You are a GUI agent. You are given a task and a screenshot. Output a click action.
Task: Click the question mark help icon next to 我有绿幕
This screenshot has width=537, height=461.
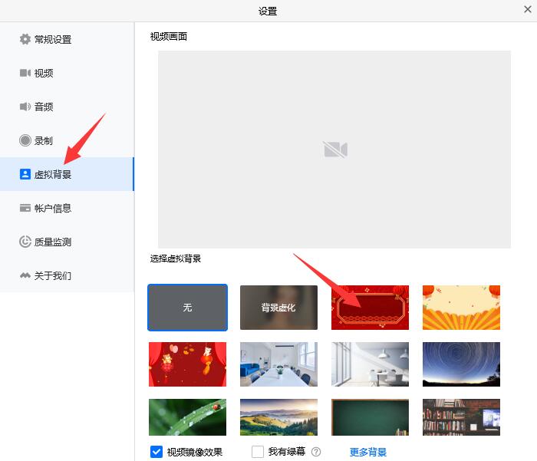[316, 452]
